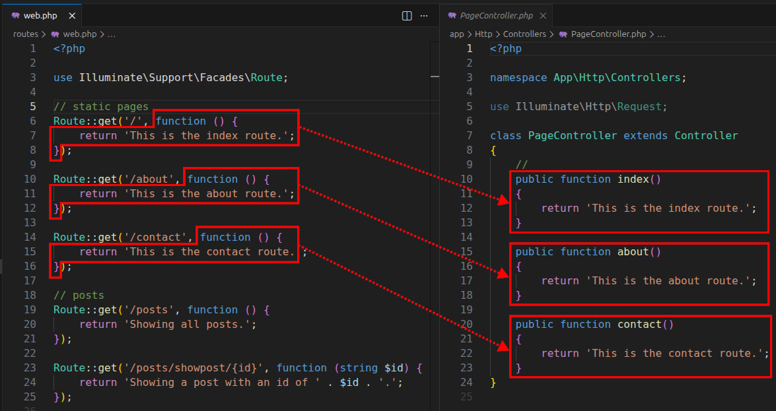The image size is (776, 411).
Task: Select the PageController.php editor tab
Action: coord(497,15)
